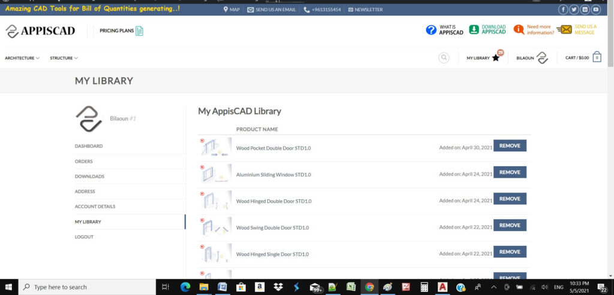Open Wood Hinged Single Door product link
Image resolution: width=614 pixels, height=295 pixels.
point(272,254)
